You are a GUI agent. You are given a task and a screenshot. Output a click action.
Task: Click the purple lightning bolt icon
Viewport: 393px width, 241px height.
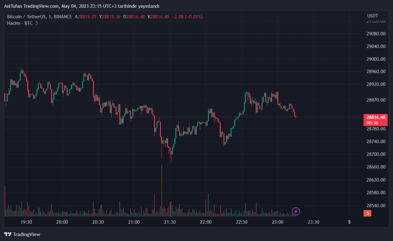click(296, 212)
